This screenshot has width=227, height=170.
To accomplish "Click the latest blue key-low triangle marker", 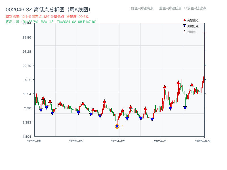I will pyautogui.click(x=185, y=108).
